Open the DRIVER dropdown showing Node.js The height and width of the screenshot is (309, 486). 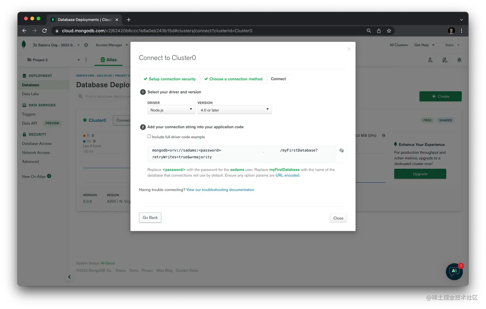point(171,110)
